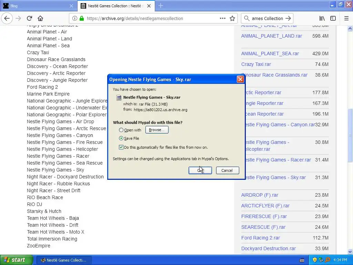Open the Library bookshelf icon
This screenshot has width=353, height=265.
point(322,19)
